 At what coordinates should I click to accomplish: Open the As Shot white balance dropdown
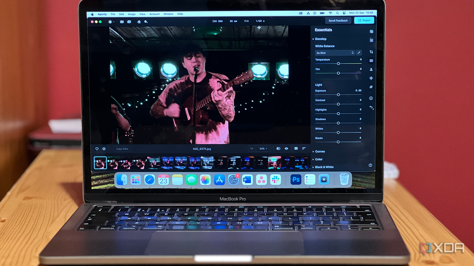coord(334,53)
